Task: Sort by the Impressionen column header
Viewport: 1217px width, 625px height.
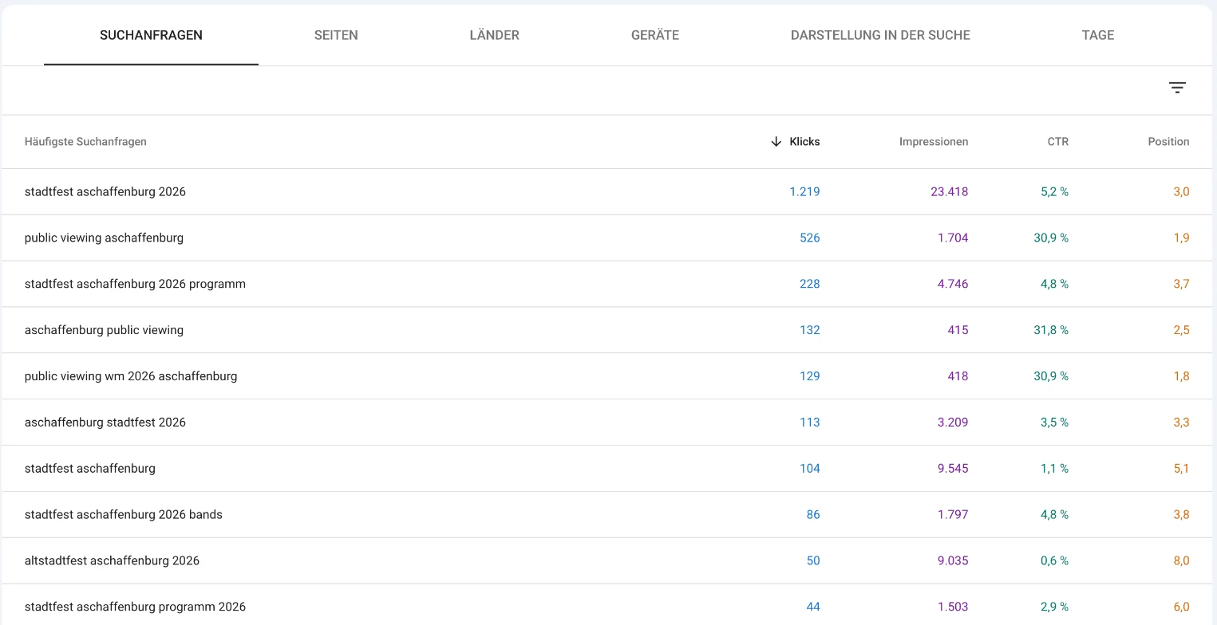Action: point(934,142)
